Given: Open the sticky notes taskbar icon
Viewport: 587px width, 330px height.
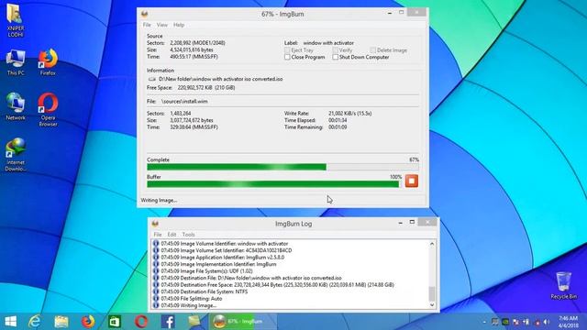Looking at the screenshot, I should [x=194, y=322].
